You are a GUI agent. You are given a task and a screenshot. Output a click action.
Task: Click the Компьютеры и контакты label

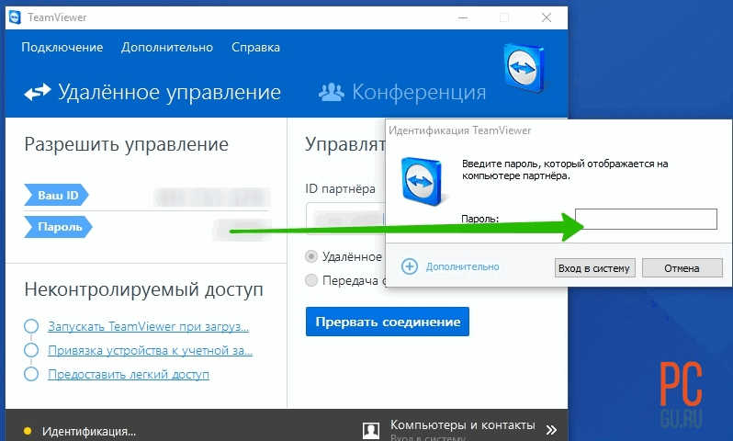(x=463, y=424)
